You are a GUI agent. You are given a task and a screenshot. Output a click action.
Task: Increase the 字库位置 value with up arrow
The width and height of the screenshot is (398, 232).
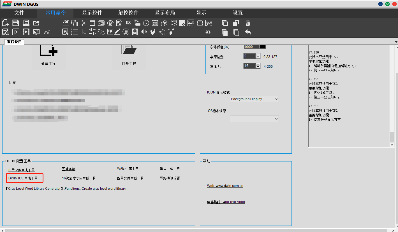coord(258,55)
